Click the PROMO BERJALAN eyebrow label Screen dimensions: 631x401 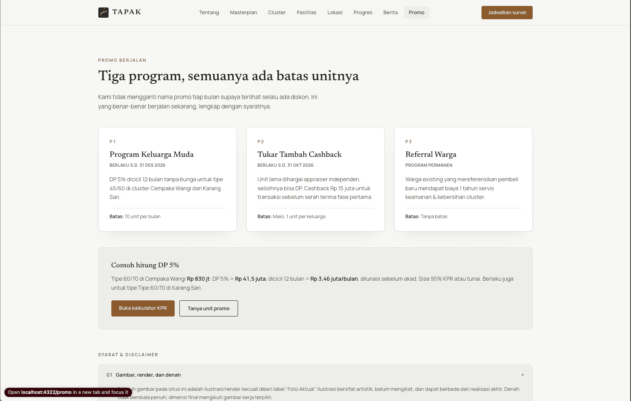pos(122,60)
